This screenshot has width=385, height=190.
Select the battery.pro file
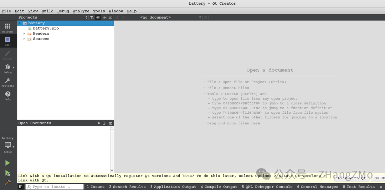click(46, 29)
